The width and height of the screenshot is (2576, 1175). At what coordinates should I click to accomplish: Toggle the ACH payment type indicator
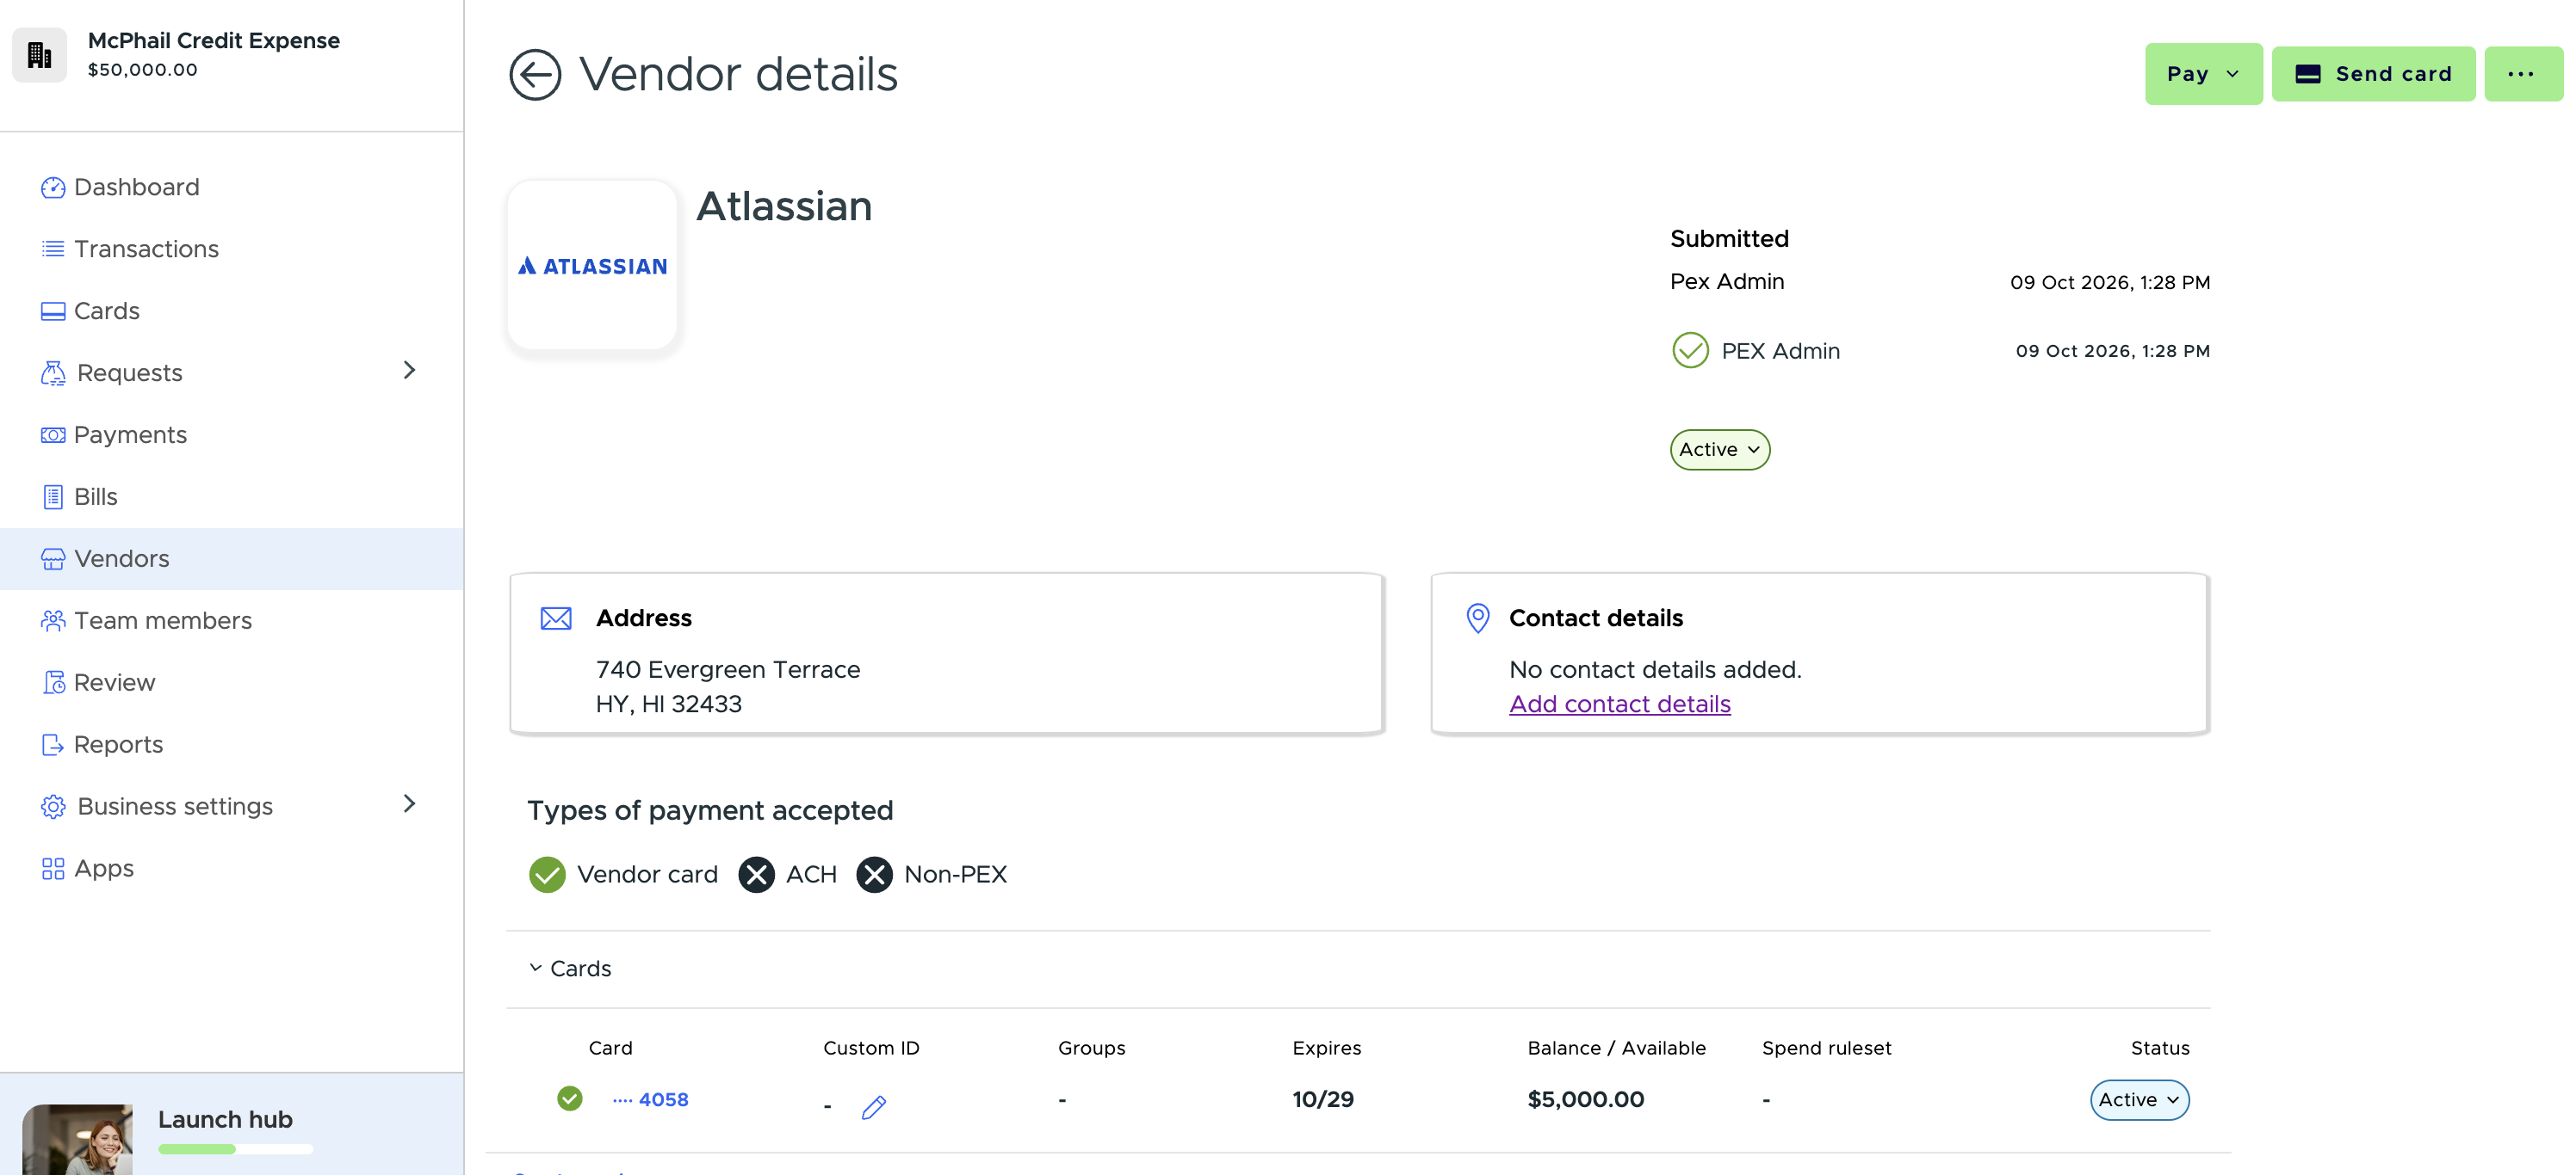pyautogui.click(x=756, y=874)
